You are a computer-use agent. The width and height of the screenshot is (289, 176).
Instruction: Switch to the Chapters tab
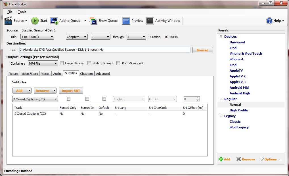(86, 74)
